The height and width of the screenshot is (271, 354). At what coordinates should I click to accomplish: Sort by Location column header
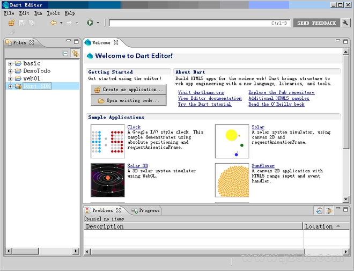point(326,226)
